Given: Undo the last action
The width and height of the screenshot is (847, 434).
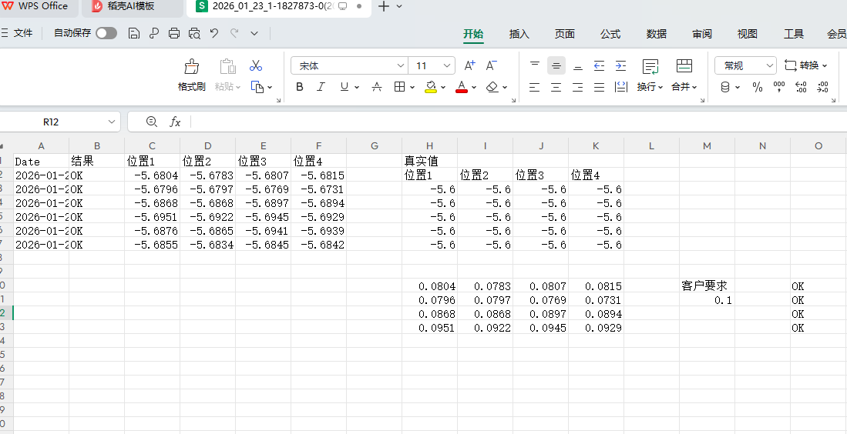Looking at the screenshot, I should click(x=214, y=33).
